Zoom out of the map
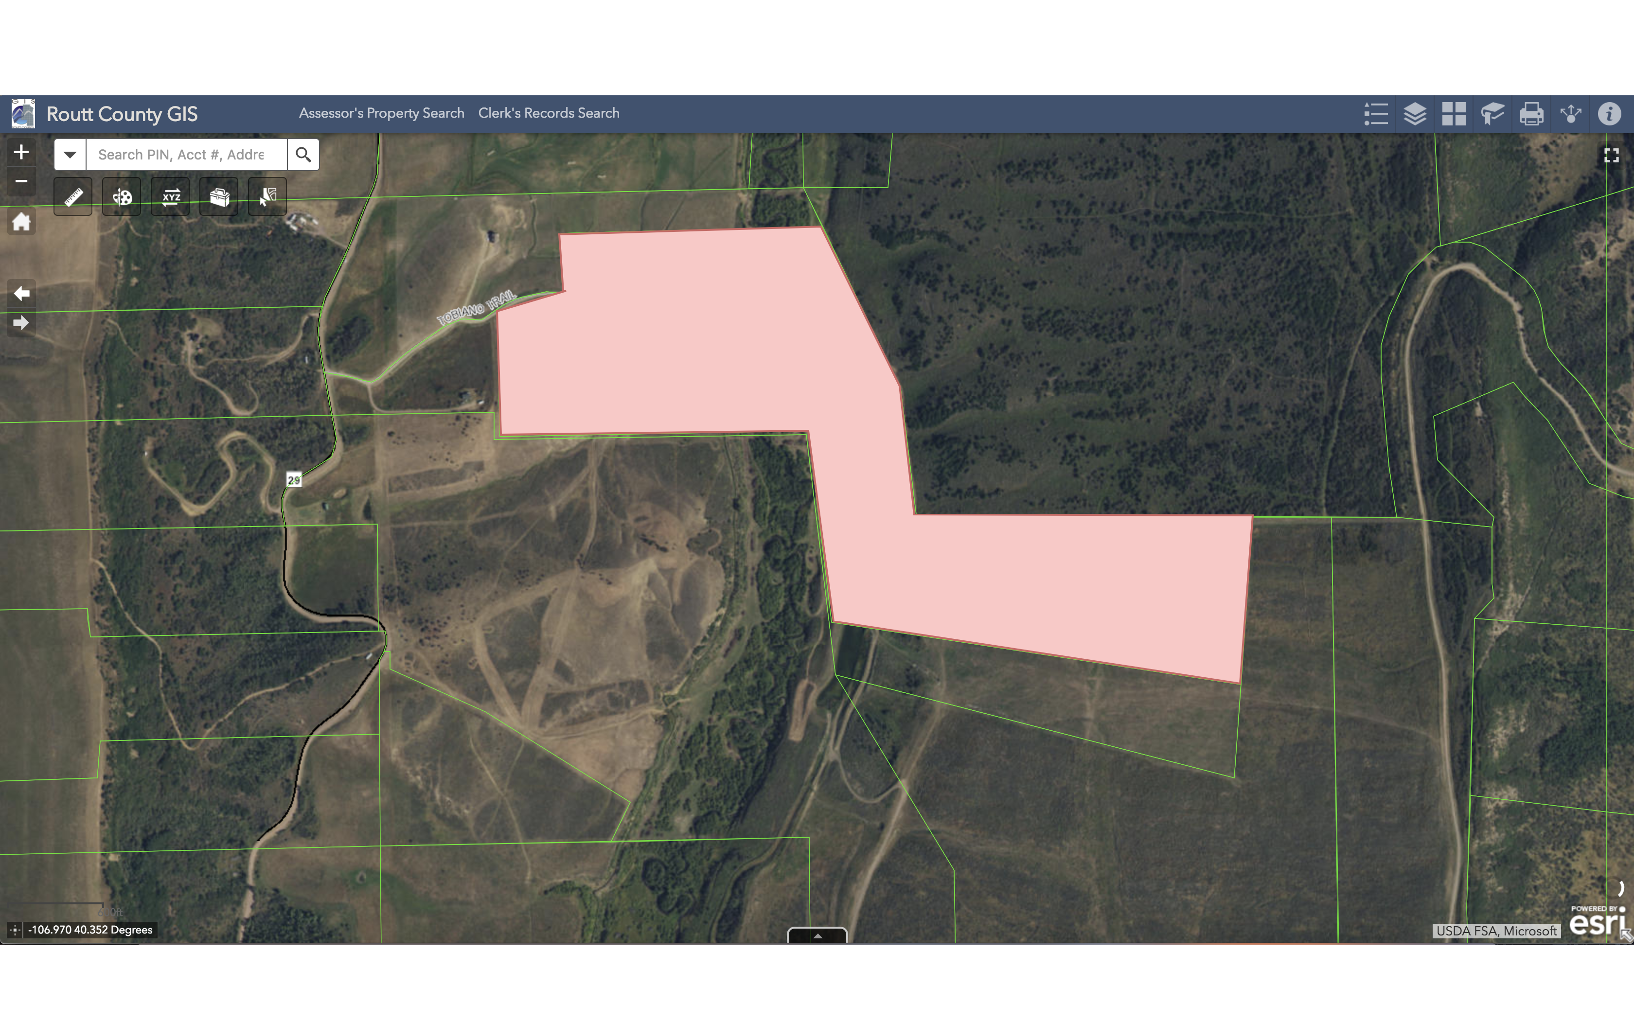 point(21,181)
